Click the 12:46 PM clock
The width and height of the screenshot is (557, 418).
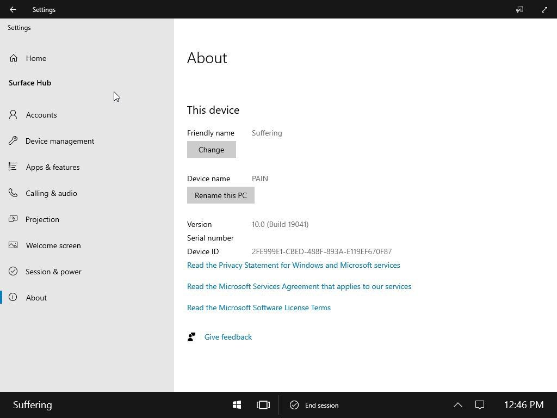(x=524, y=405)
